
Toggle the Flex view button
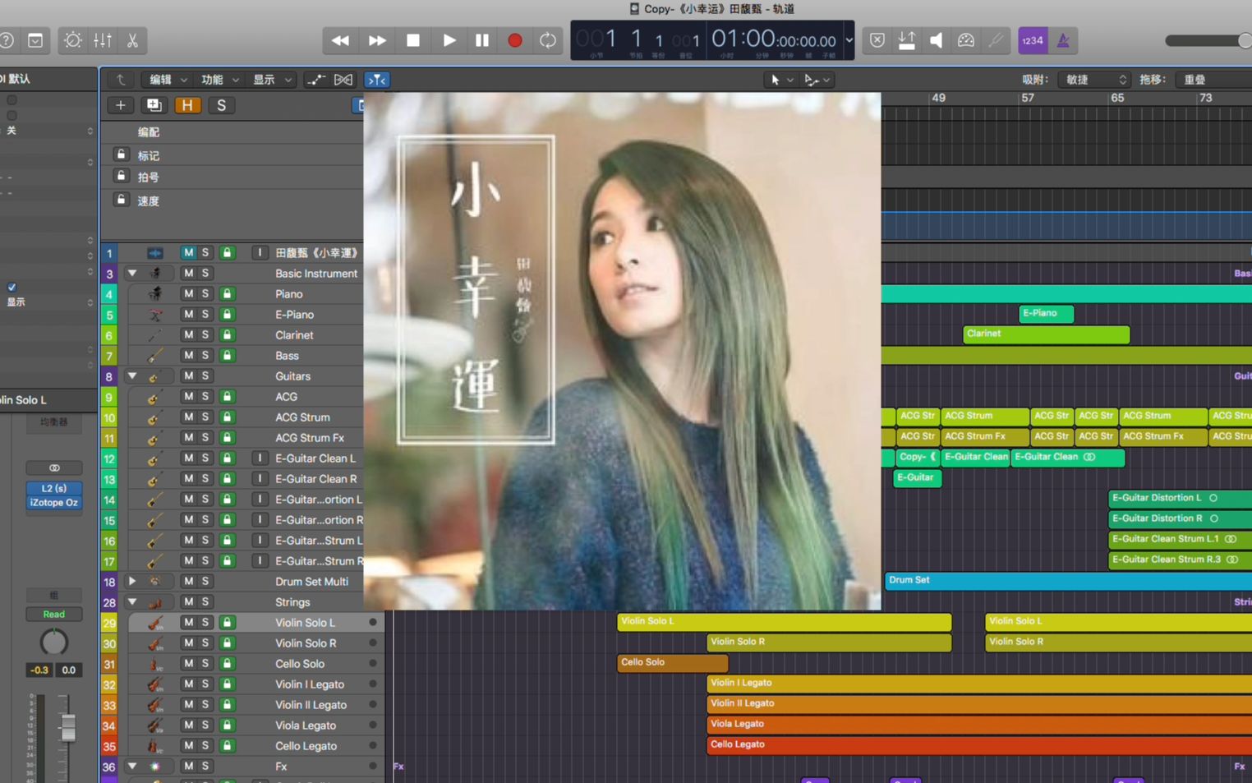[343, 80]
